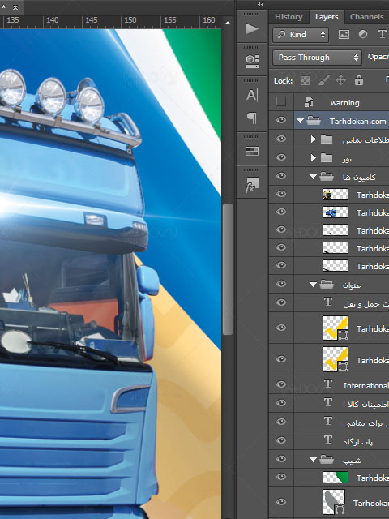This screenshot has height=519, width=389.
Task: Click the warning layer document icon
Action: (x=309, y=102)
